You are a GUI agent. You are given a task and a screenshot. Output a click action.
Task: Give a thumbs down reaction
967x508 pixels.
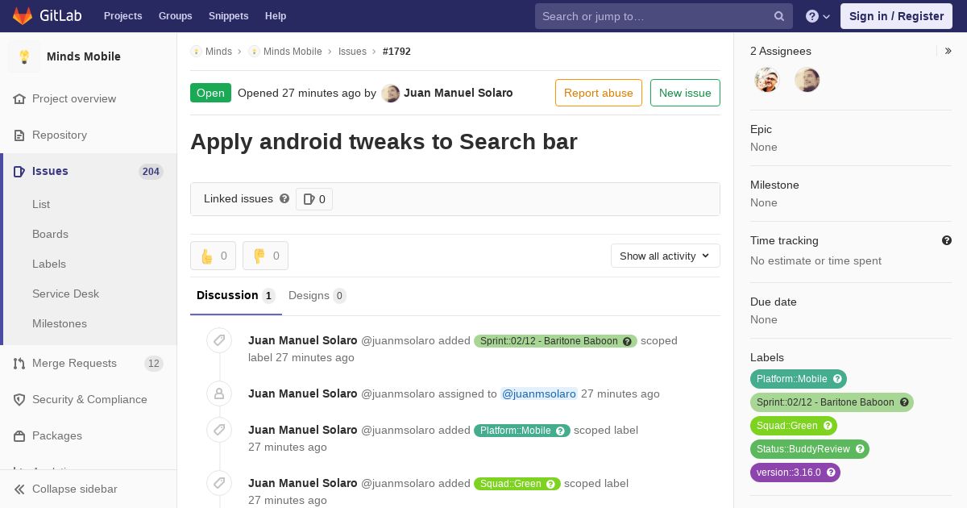tap(265, 256)
